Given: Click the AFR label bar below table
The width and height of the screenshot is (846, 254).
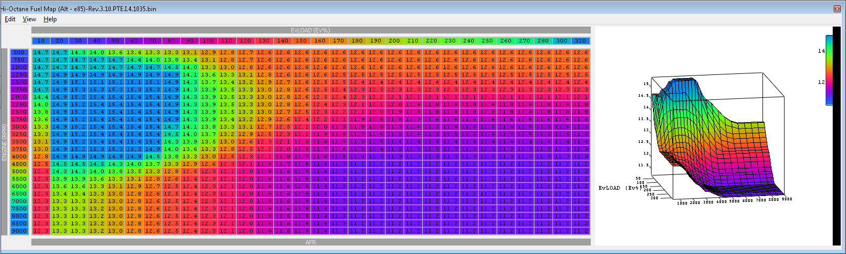Looking at the screenshot, I should click(311, 242).
